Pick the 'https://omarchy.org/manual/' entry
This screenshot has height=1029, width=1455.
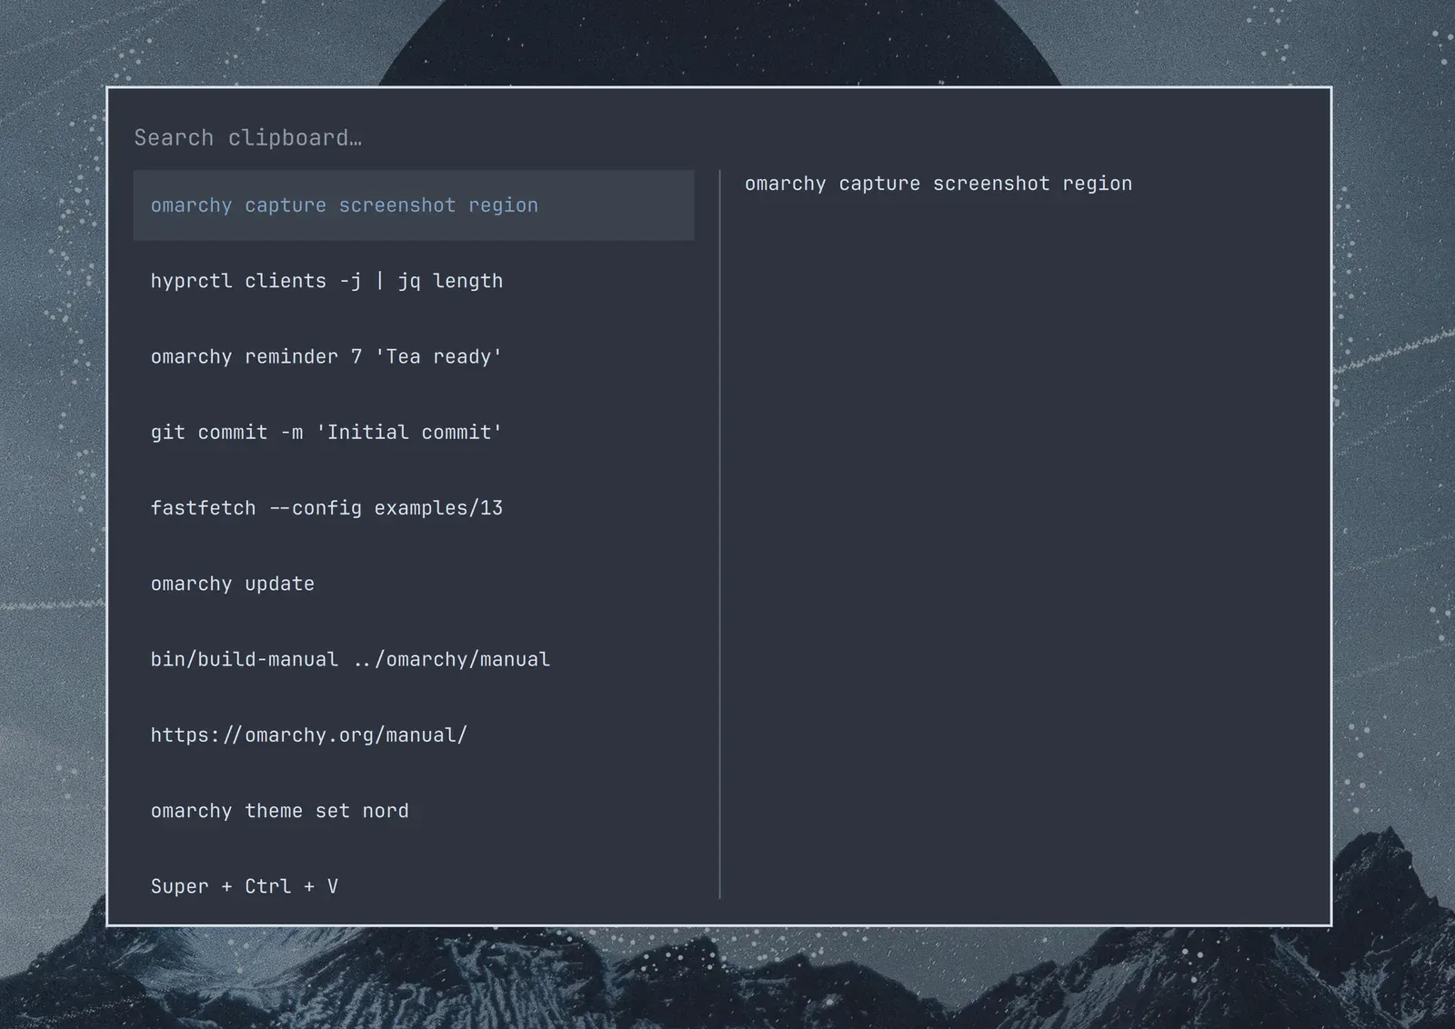pyautogui.click(x=414, y=734)
